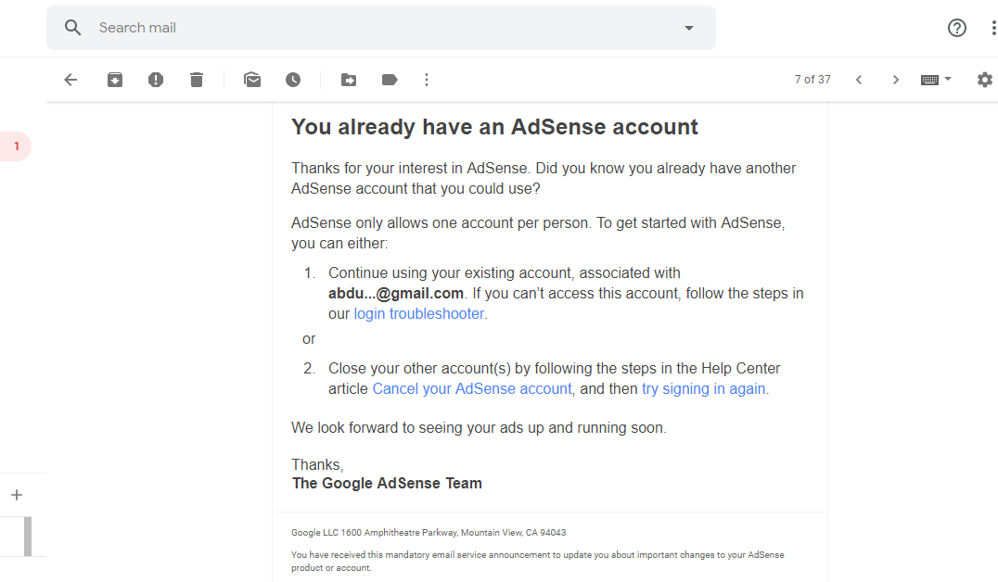
Task: Show search options dropdown arrow
Action: tap(689, 28)
